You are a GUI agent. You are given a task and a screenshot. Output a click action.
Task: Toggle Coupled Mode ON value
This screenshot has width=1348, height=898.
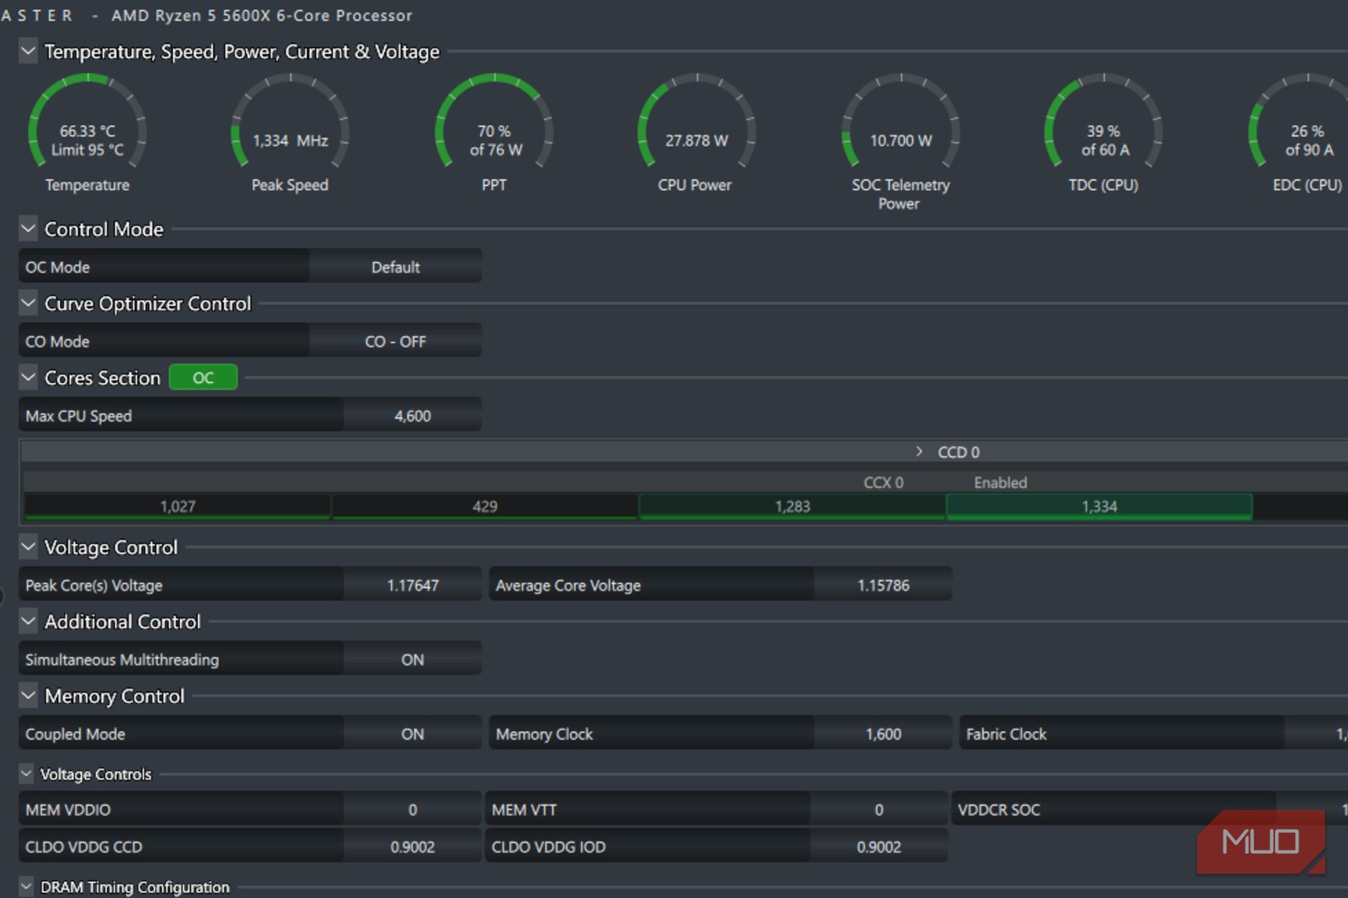[412, 734]
